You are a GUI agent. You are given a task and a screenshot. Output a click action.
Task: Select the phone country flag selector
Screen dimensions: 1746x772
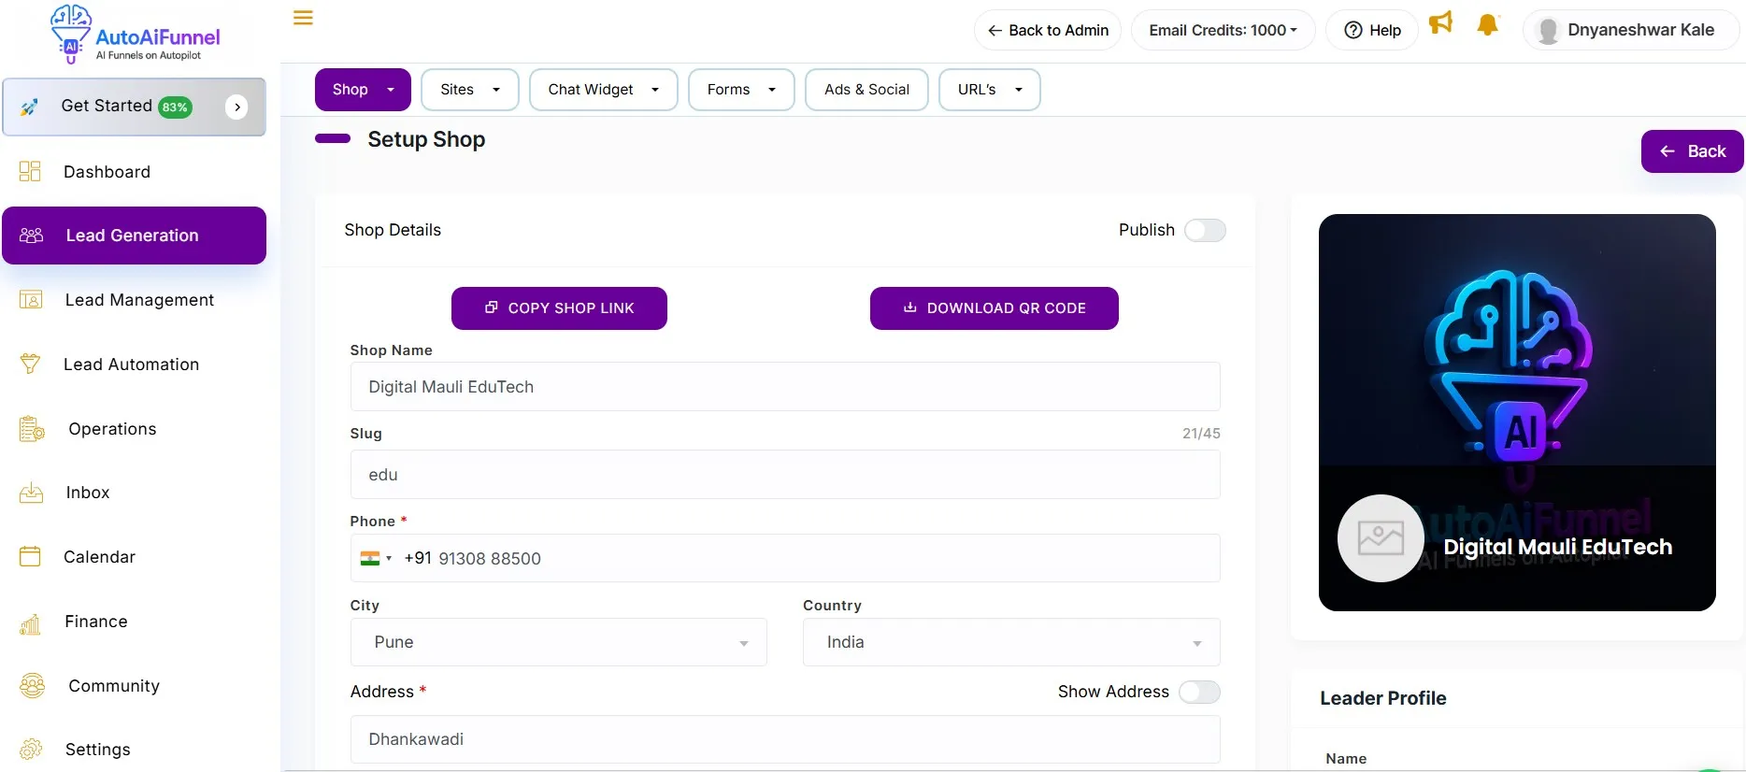coord(375,559)
